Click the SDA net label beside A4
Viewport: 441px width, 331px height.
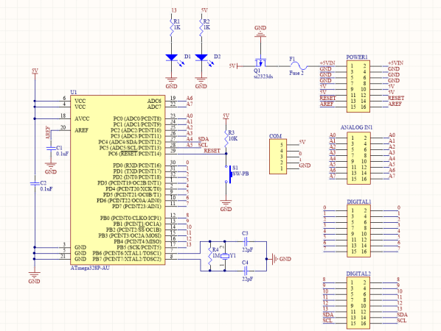204,139
